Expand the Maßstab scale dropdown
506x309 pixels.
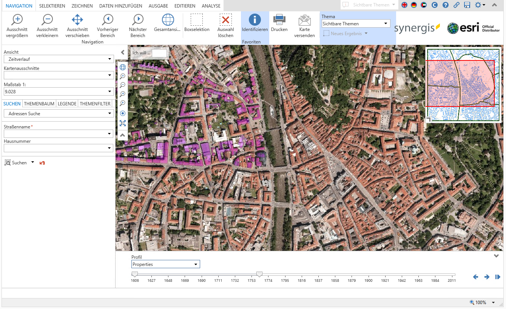click(110, 92)
